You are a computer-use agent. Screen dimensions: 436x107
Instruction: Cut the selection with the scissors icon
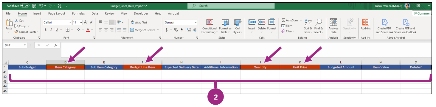point(19,21)
